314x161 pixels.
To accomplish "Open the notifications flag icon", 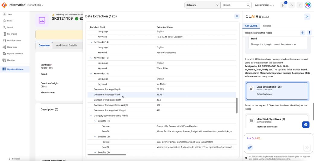I will [284, 5].
